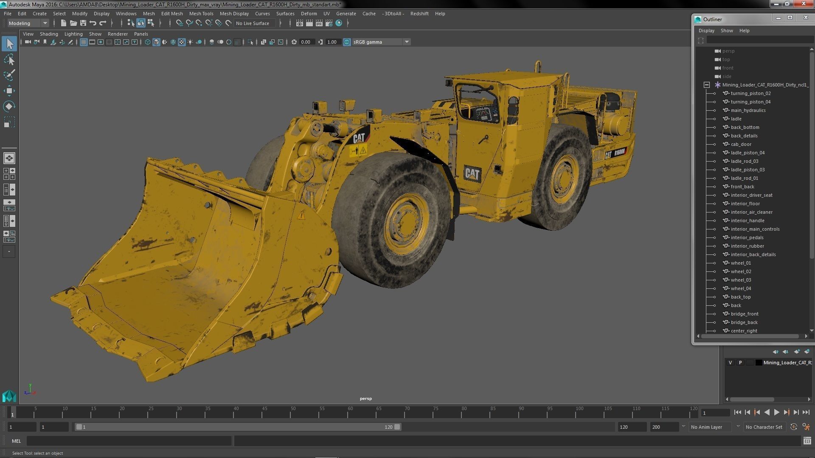Viewport: 815px width, 458px height.
Task: Open the Render View icon
Action: tap(300, 23)
